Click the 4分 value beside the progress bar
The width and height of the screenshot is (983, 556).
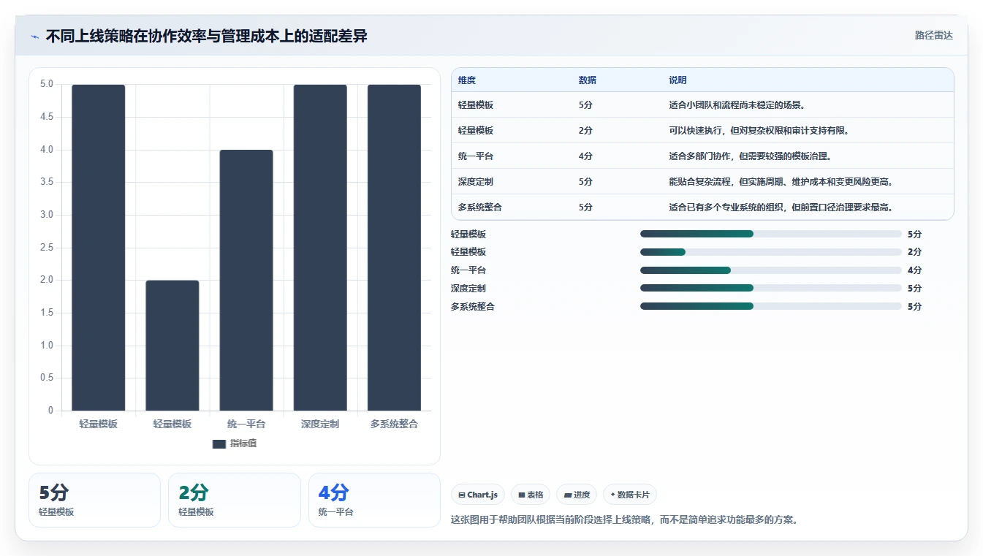914,270
